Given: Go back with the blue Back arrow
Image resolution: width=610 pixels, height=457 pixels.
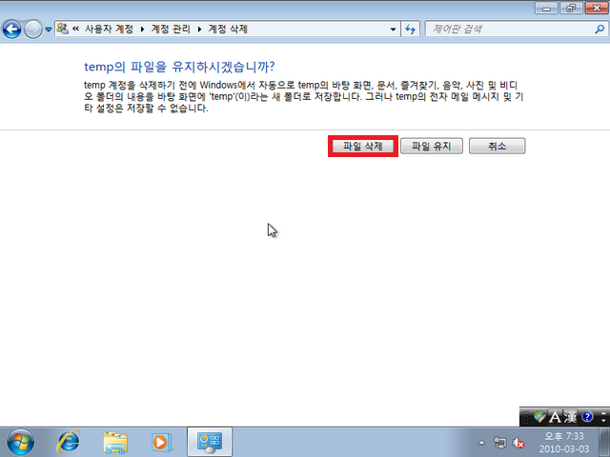Looking at the screenshot, I should tap(11, 30).
